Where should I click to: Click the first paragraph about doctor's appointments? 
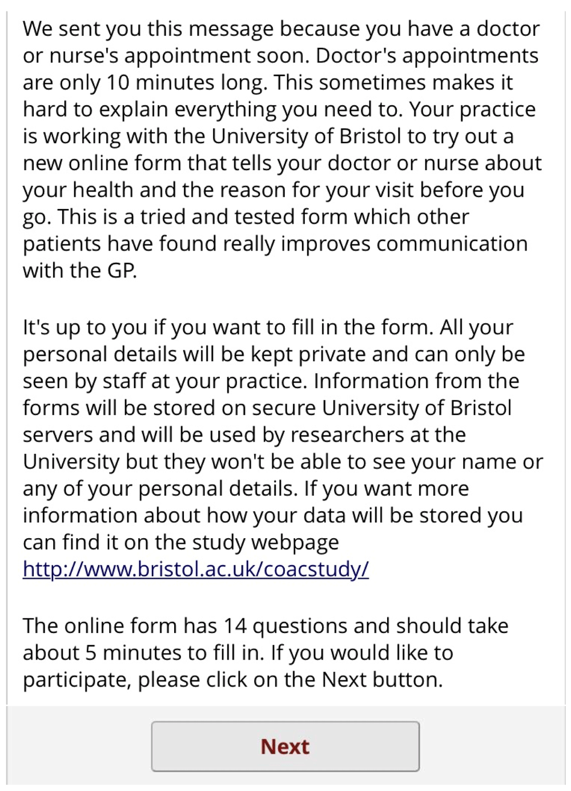pos(280,150)
